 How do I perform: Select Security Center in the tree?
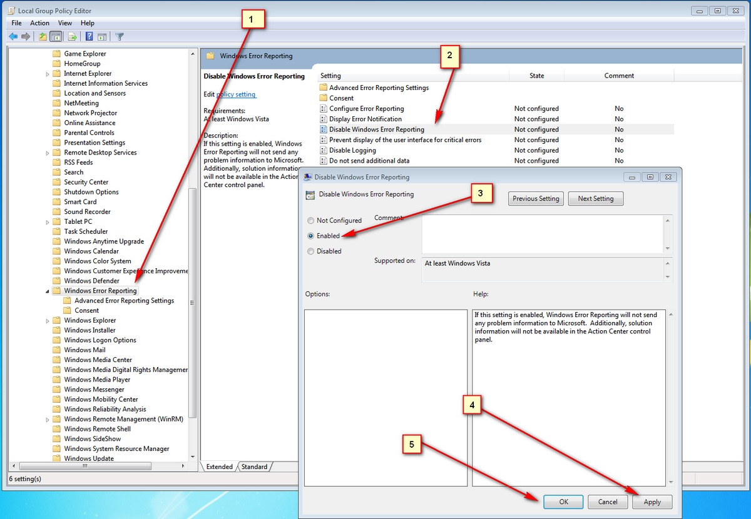86,182
